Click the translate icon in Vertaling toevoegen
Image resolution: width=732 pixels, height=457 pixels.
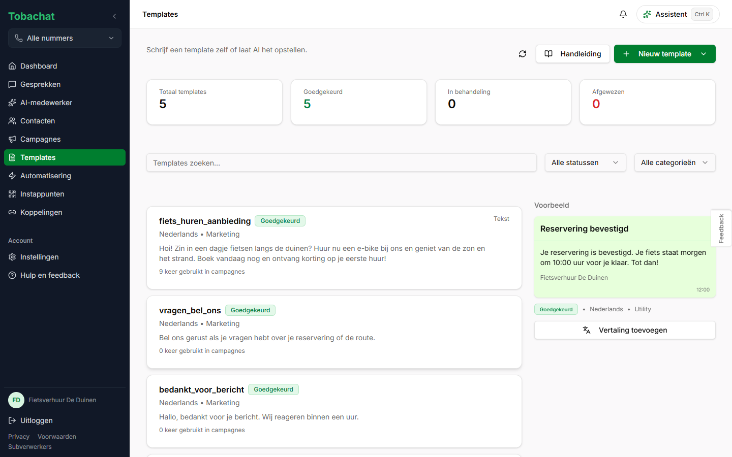click(587, 330)
